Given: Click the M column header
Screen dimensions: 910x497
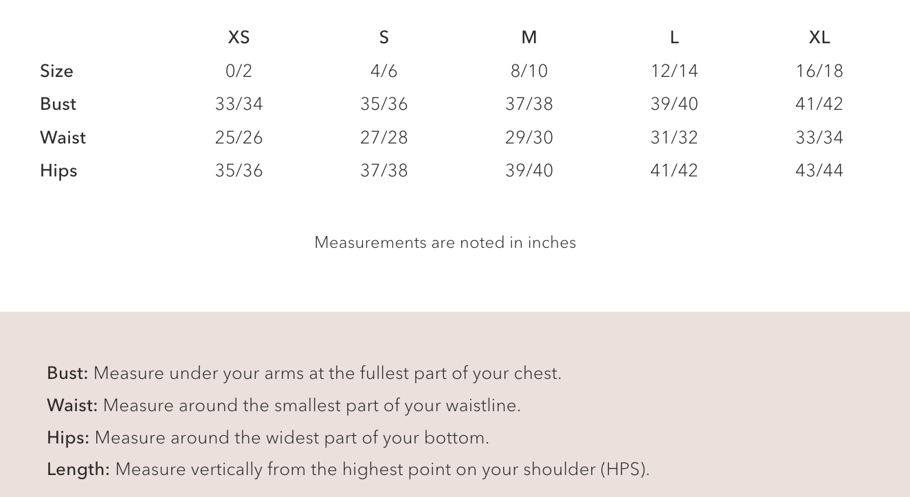Looking at the screenshot, I should click(529, 37).
